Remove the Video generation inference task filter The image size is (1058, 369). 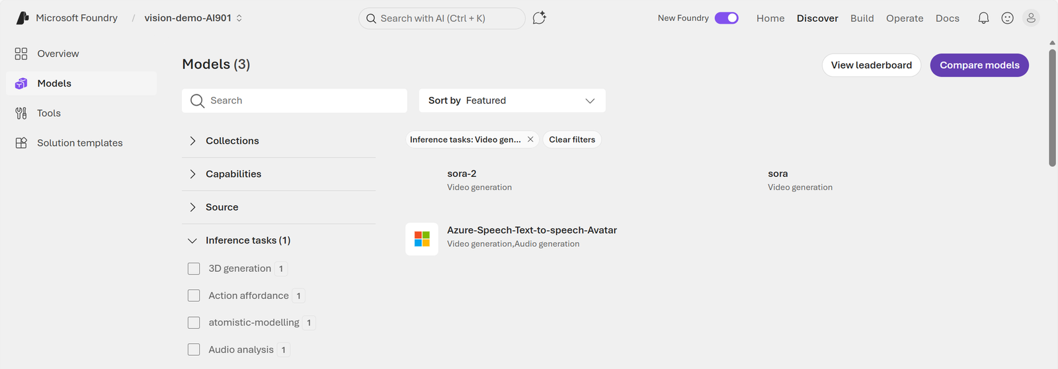click(530, 139)
